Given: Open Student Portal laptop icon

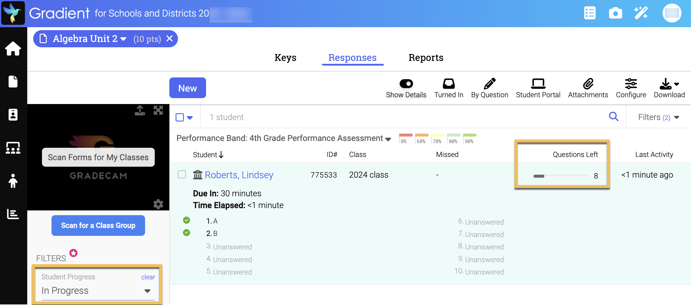Looking at the screenshot, I should click(538, 84).
